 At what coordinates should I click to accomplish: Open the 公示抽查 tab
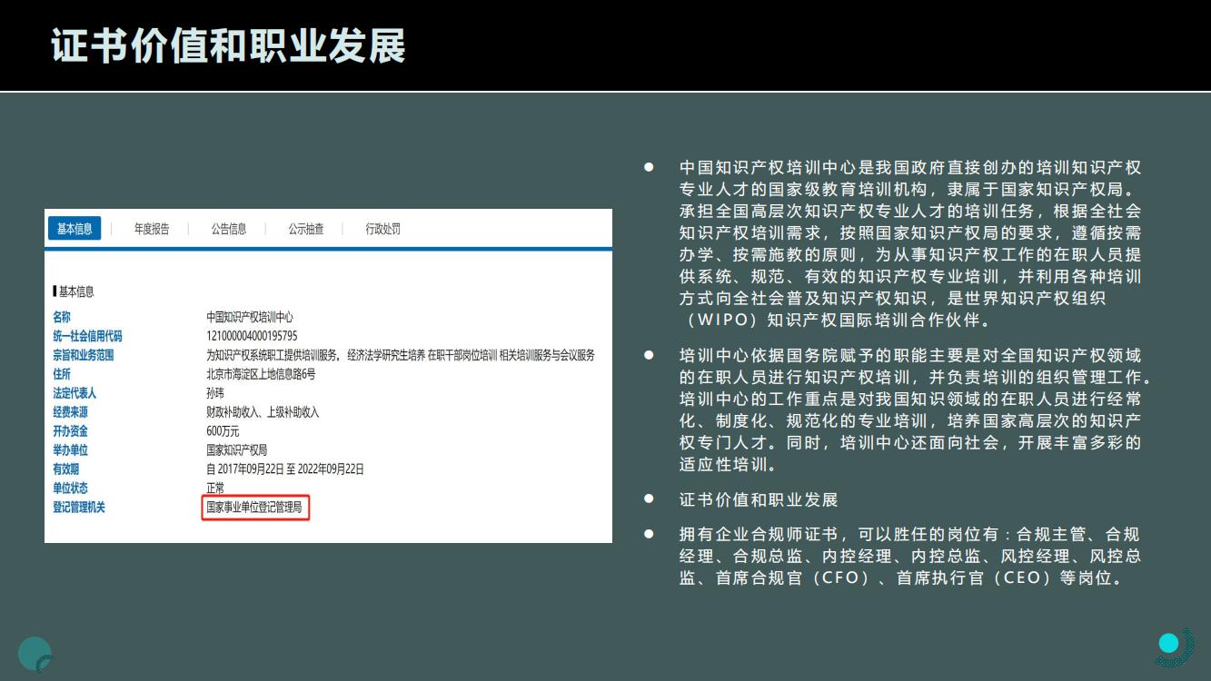click(x=306, y=229)
